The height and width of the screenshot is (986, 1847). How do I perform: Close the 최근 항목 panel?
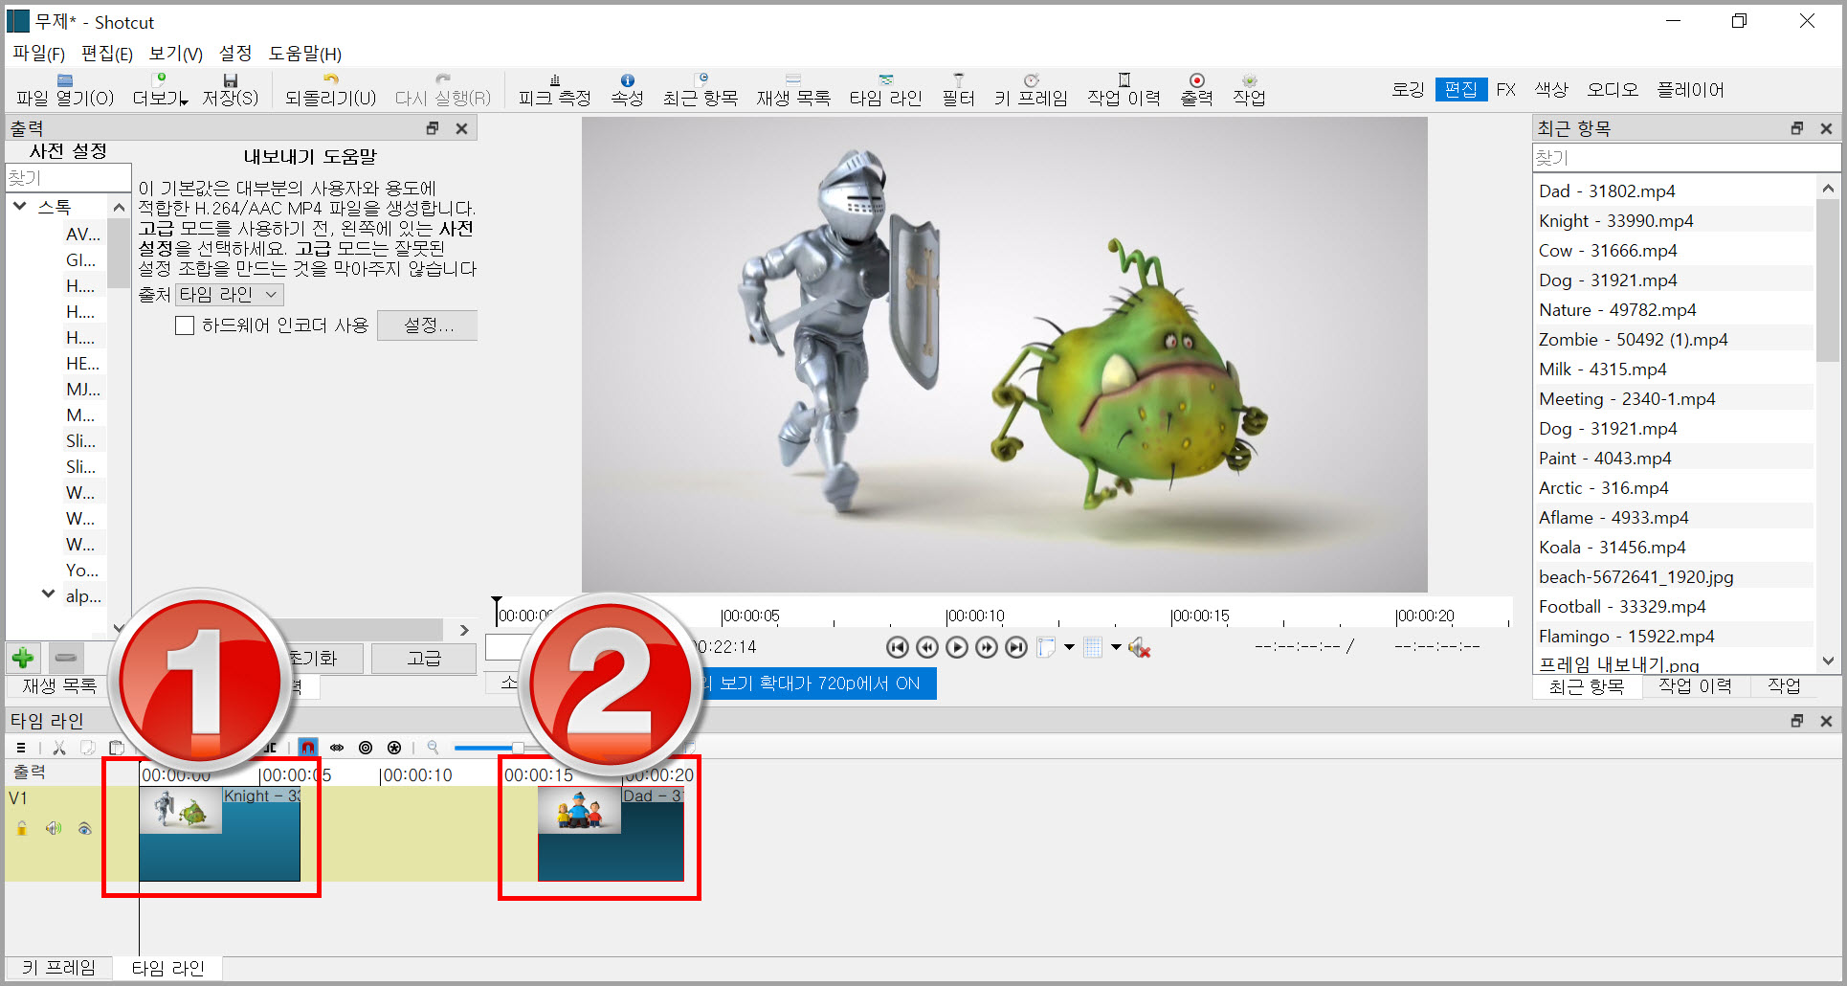click(1826, 128)
